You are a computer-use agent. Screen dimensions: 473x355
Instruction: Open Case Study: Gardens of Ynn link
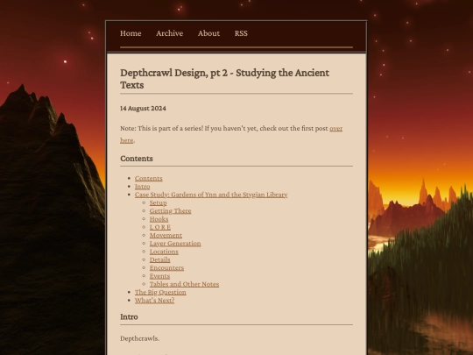[211, 195]
